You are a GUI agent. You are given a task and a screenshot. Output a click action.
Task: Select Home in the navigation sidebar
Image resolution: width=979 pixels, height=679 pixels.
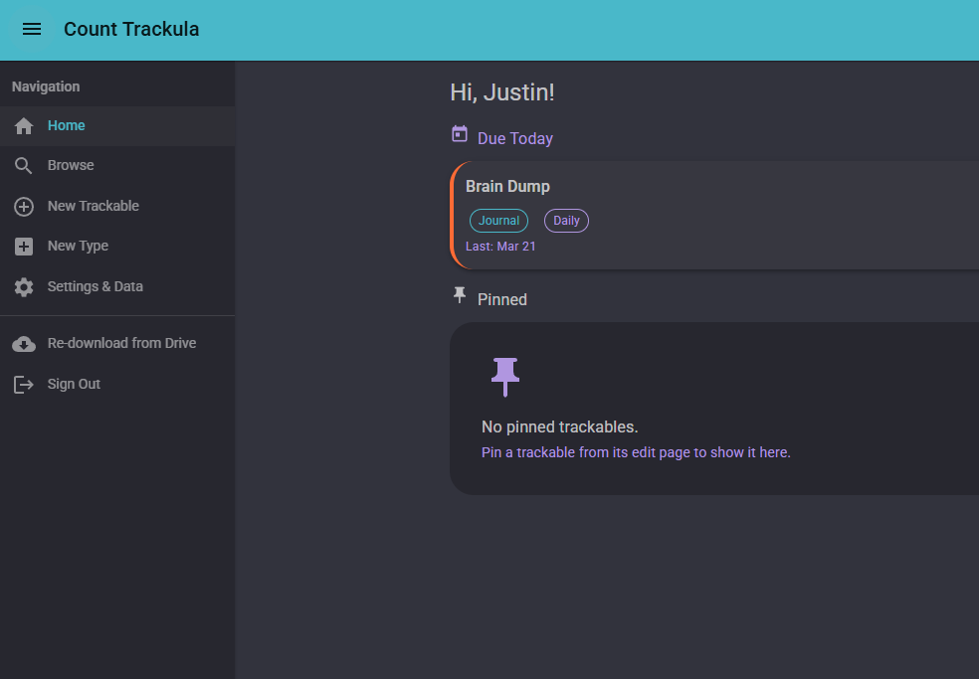click(x=67, y=125)
